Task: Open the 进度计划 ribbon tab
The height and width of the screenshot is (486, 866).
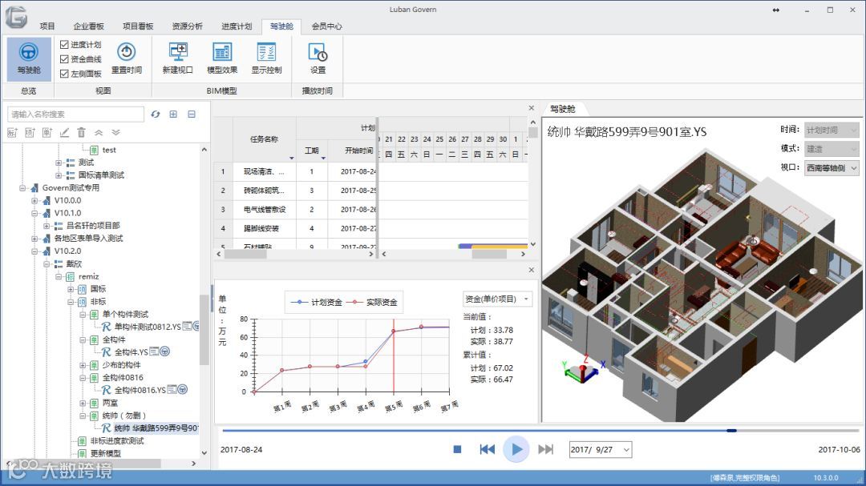Action: [237, 26]
